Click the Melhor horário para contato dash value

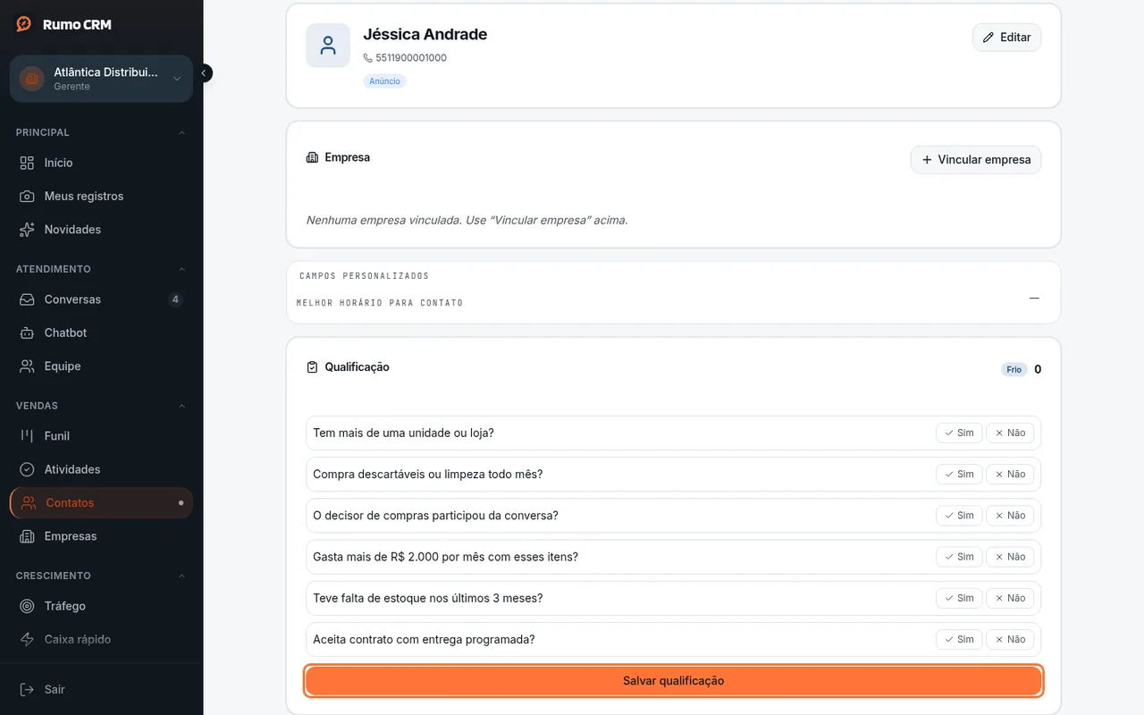tap(1034, 298)
